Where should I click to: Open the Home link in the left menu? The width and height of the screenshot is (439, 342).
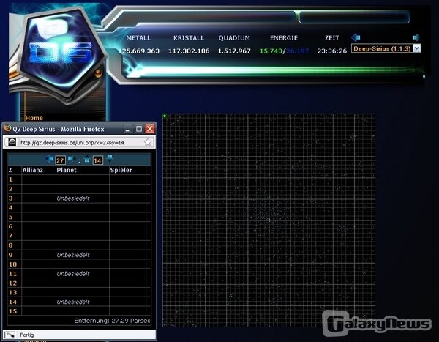[x=34, y=118]
